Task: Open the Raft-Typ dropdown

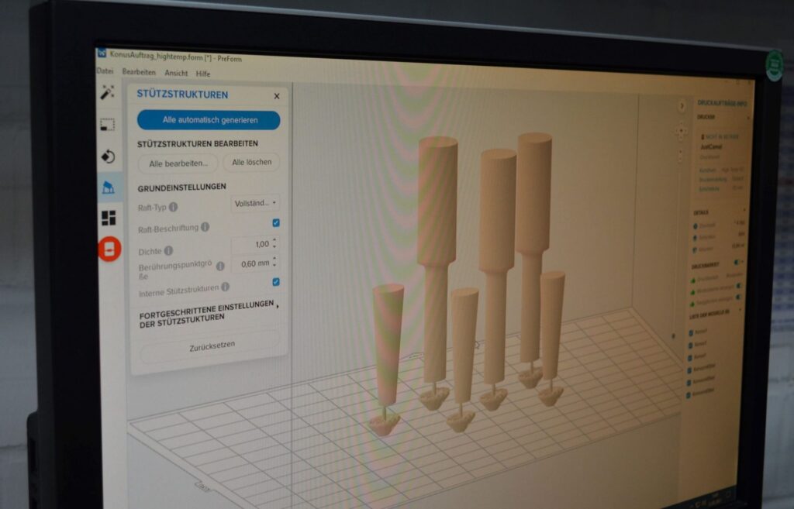Action: tap(255, 203)
